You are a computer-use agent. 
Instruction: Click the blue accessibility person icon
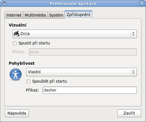16,74
